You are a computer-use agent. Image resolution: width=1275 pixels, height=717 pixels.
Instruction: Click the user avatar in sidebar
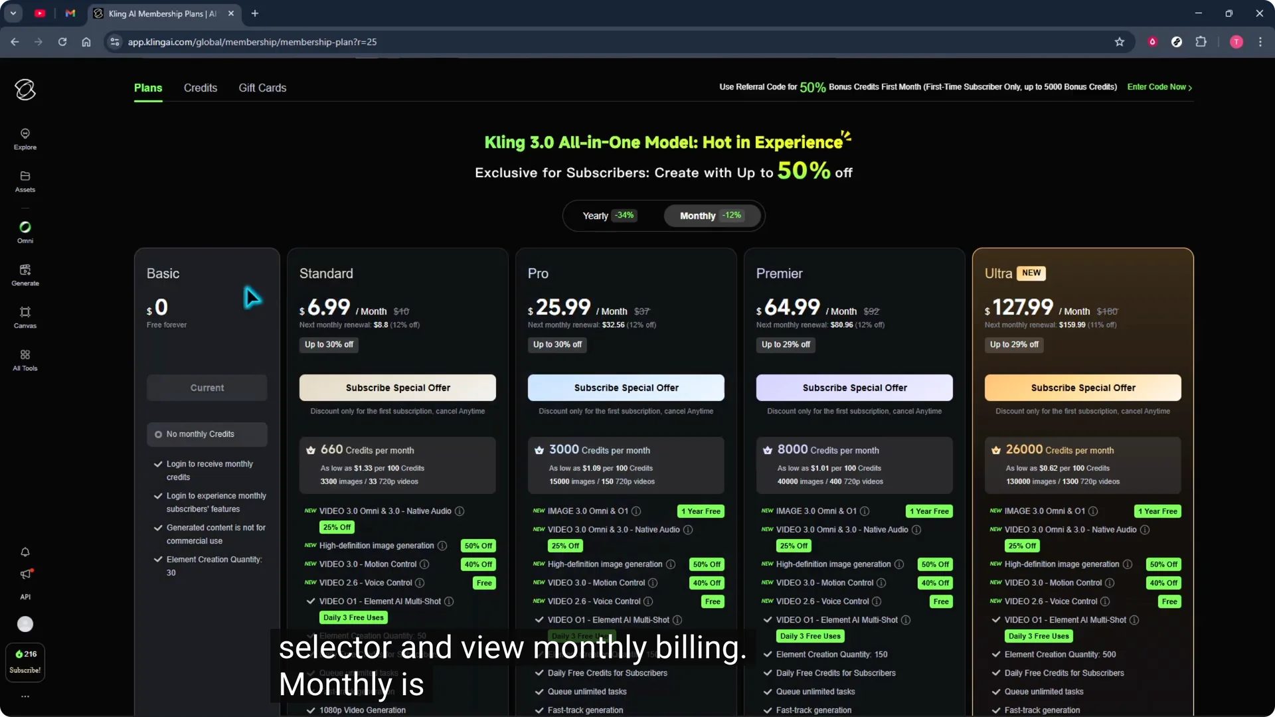25,624
